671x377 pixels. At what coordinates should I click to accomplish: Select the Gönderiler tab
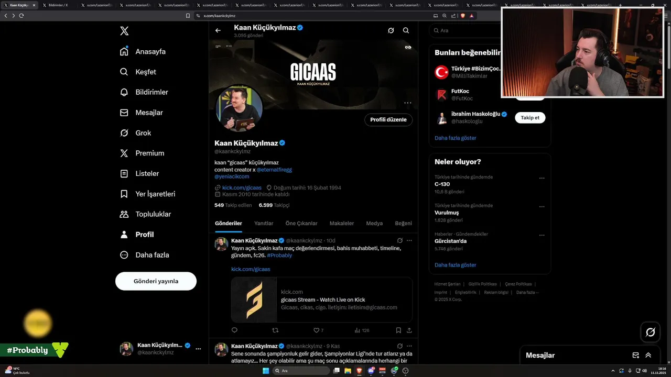pyautogui.click(x=229, y=223)
